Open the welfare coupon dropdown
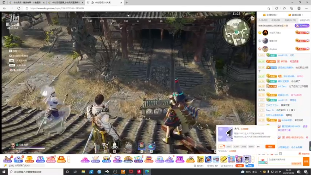 pos(199,166)
